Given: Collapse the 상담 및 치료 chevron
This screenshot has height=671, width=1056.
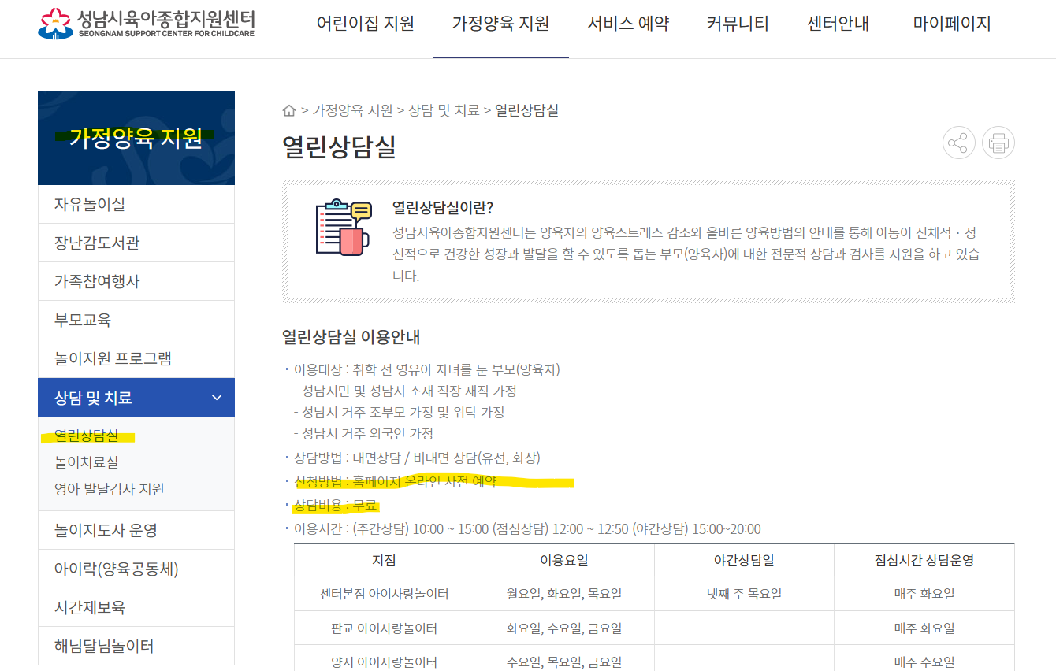Looking at the screenshot, I should tap(217, 398).
